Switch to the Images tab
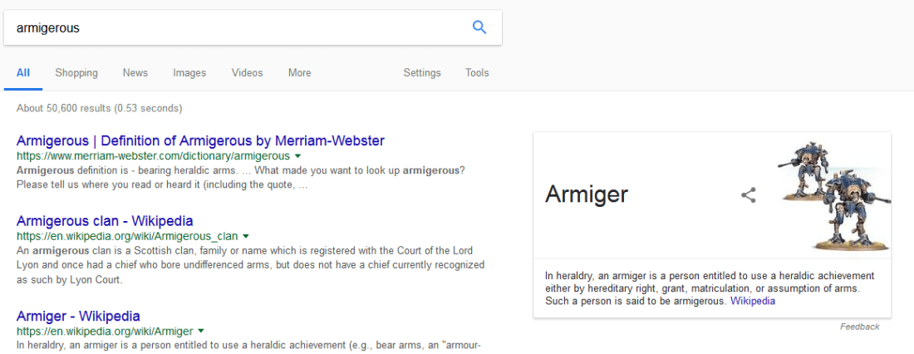Screen dimensions: 914x354 point(189,73)
